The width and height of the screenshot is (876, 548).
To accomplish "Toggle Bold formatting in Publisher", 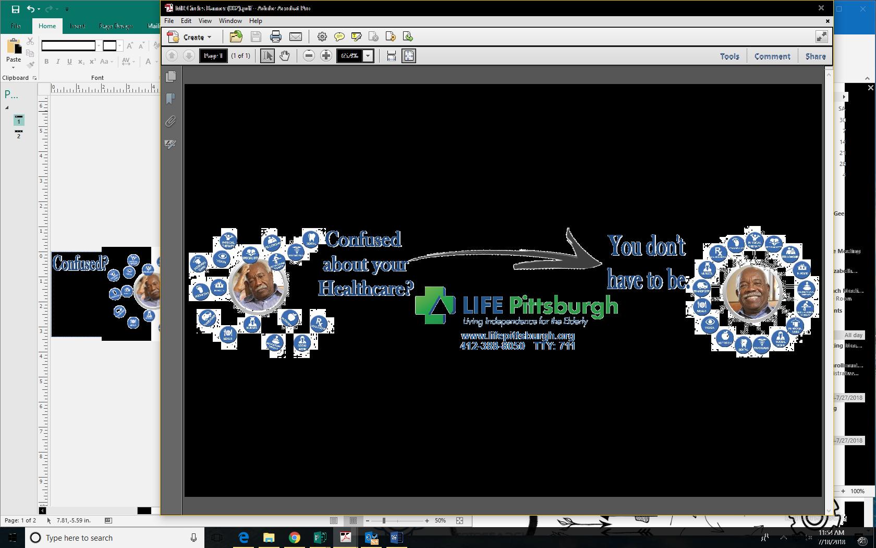I will click(x=46, y=62).
